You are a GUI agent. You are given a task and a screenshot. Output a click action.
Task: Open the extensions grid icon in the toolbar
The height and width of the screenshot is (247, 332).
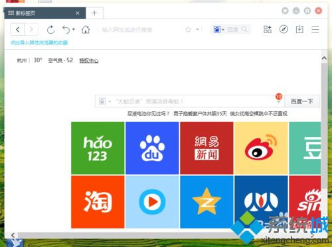(x=268, y=29)
